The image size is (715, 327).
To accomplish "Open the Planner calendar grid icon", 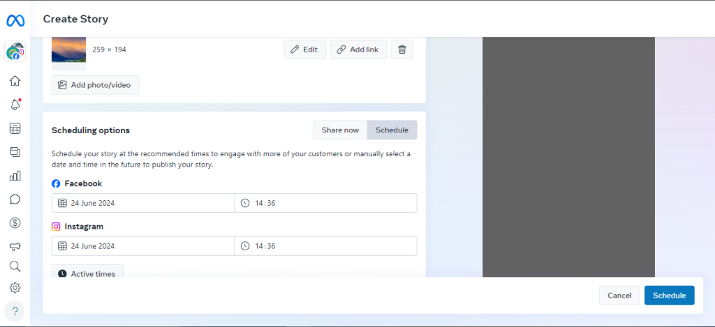I will click(x=15, y=128).
